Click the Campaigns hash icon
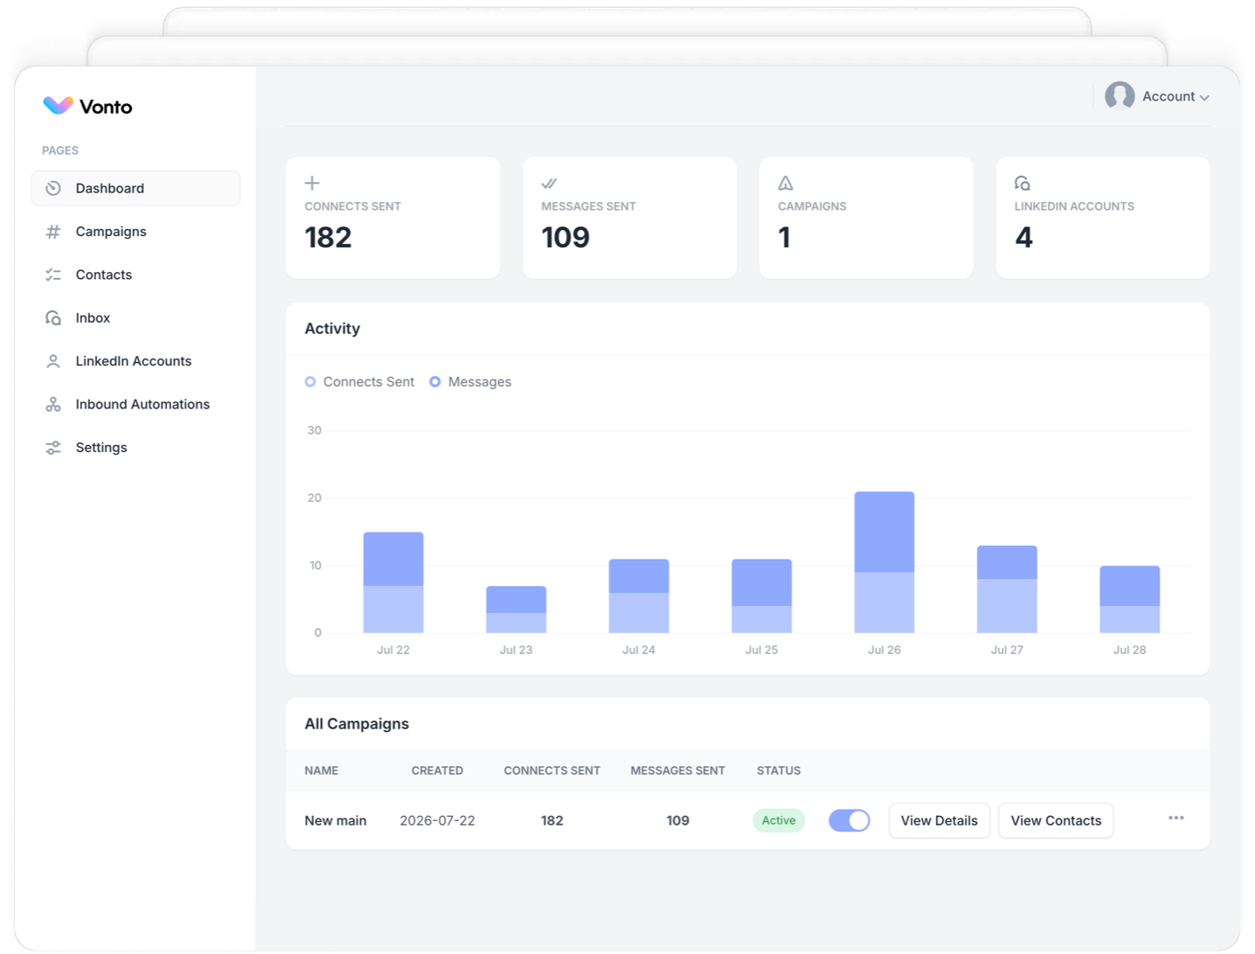 coord(53,232)
